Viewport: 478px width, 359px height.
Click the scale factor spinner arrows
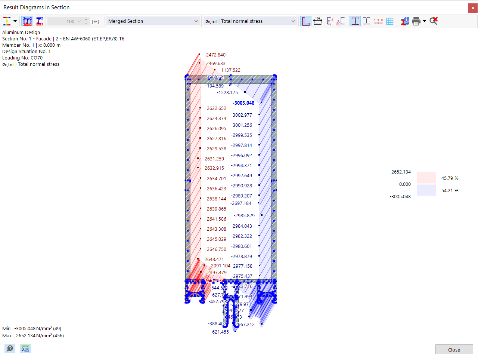[x=86, y=21]
